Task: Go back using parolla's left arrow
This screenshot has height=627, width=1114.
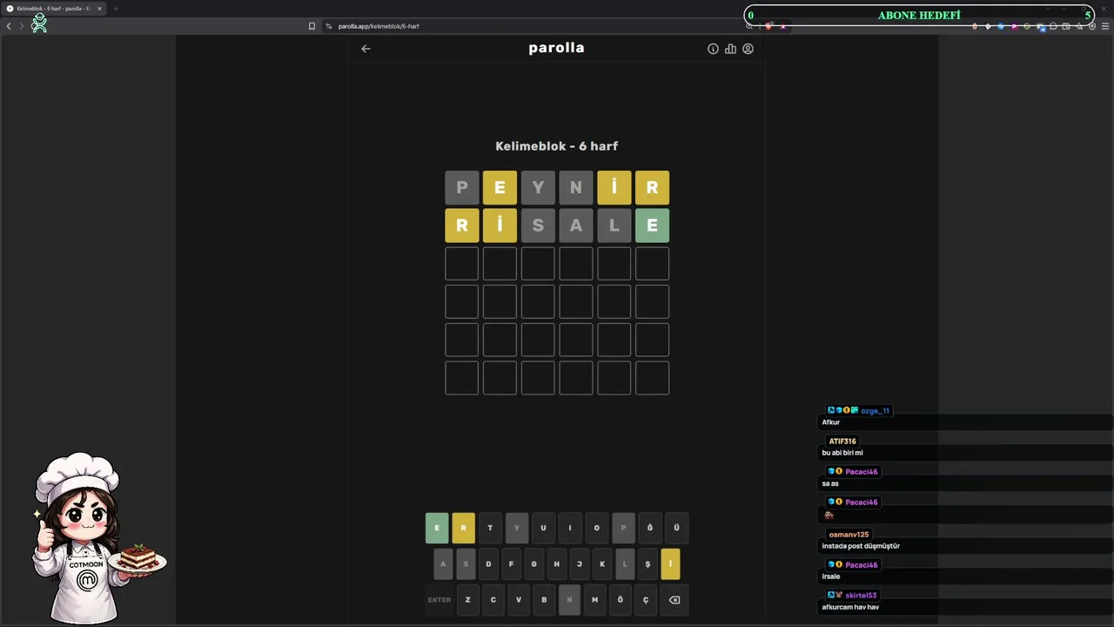Action: coord(366,49)
